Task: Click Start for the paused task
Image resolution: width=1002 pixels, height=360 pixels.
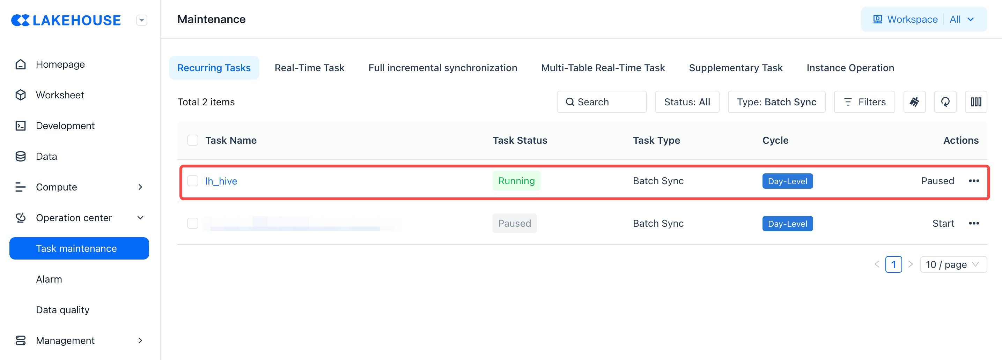Action: [x=943, y=223]
